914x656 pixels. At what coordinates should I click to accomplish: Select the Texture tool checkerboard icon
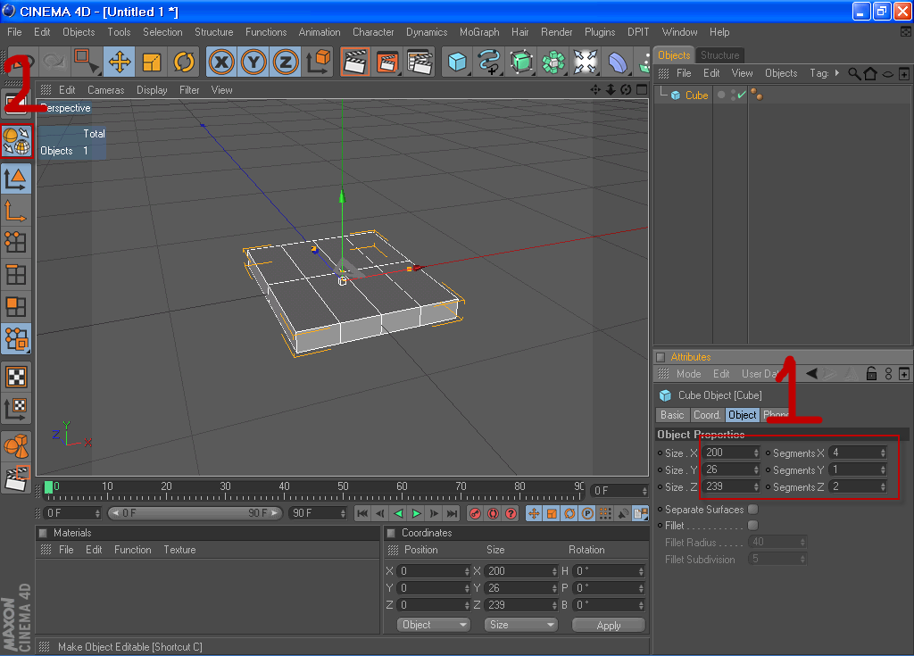[16, 377]
